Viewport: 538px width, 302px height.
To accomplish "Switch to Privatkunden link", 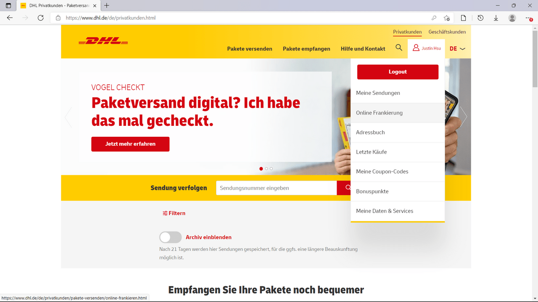I will [x=407, y=32].
